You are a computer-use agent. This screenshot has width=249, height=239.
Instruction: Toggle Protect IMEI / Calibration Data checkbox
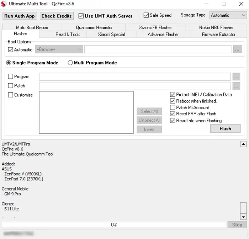[173, 95]
